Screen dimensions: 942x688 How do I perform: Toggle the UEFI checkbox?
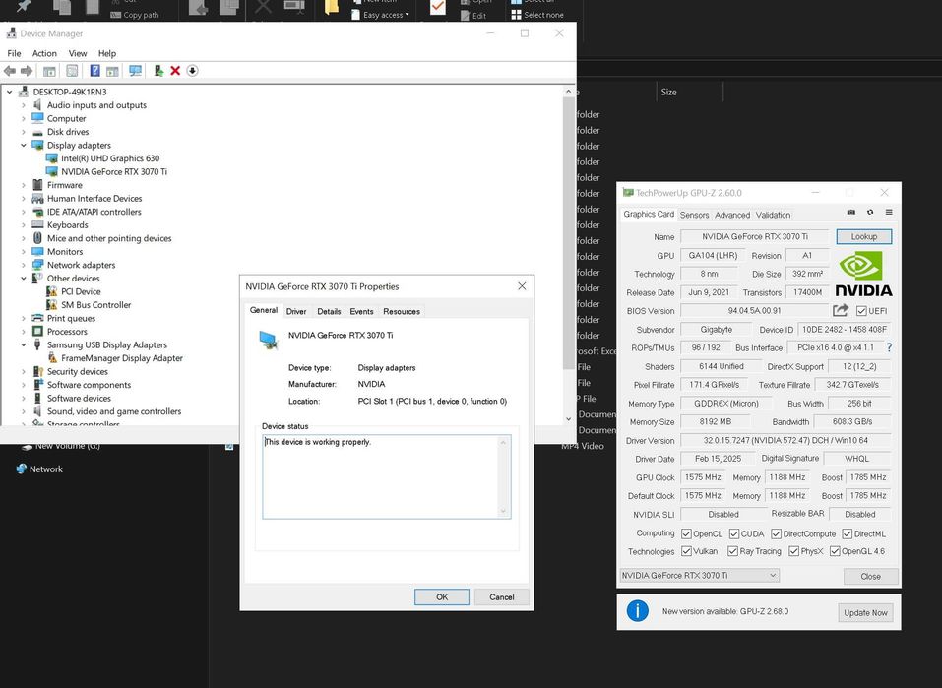[x=861, y=311]
